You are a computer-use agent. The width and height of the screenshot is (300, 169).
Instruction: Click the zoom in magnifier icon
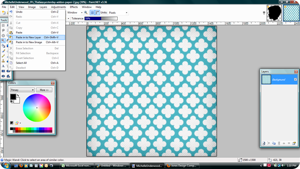86,13
